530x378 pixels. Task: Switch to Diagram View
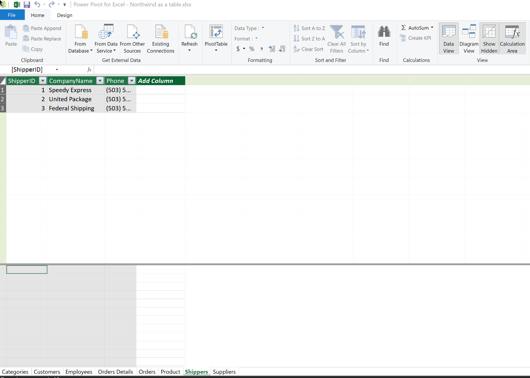tap(469, 39)
